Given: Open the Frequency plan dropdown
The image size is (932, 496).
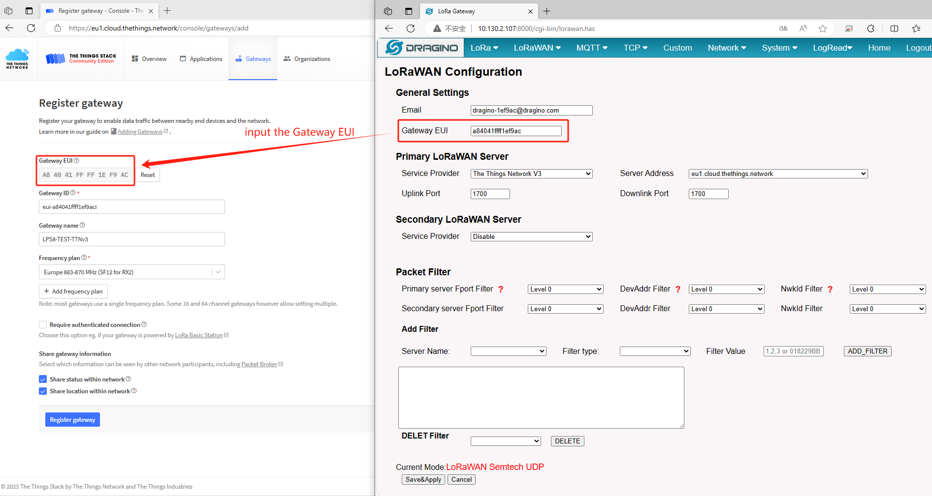Looking at the screenshot, I should (132, 272).
